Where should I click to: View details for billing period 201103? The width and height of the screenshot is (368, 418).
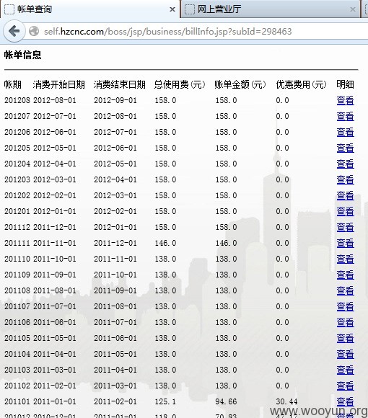[345, 370]
